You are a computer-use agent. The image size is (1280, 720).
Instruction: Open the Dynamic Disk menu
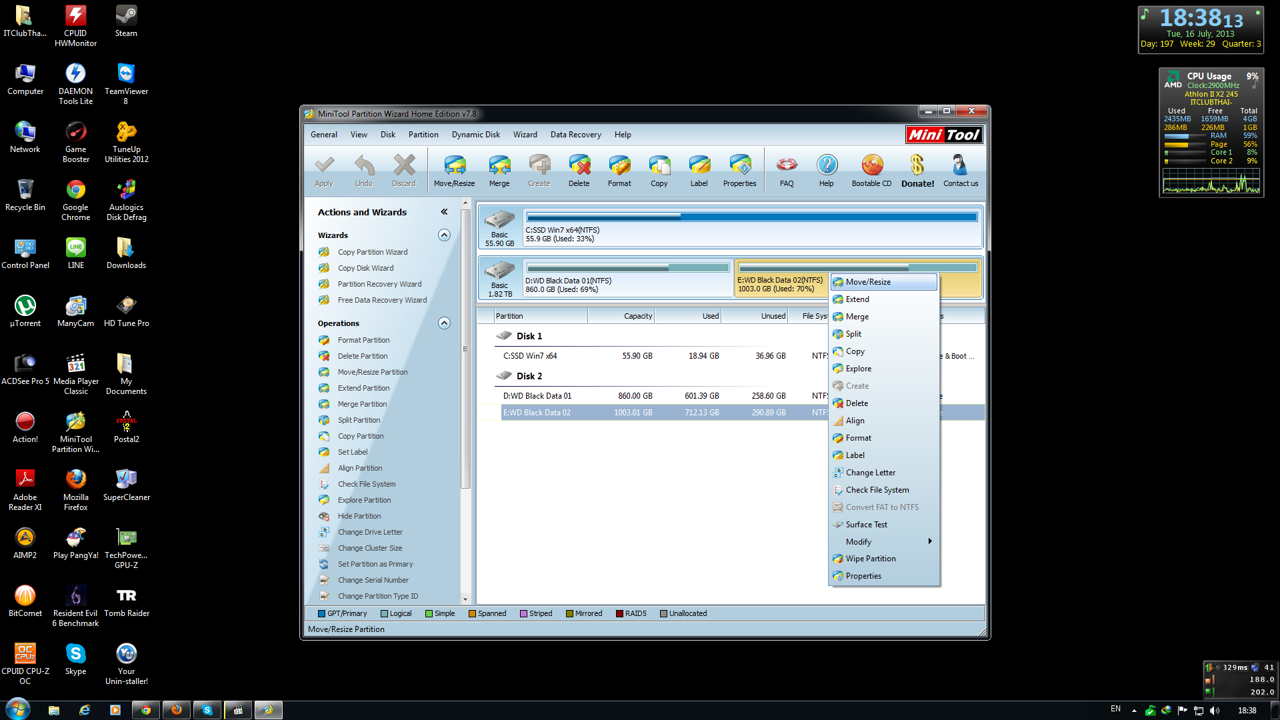(x=475, y=135)
